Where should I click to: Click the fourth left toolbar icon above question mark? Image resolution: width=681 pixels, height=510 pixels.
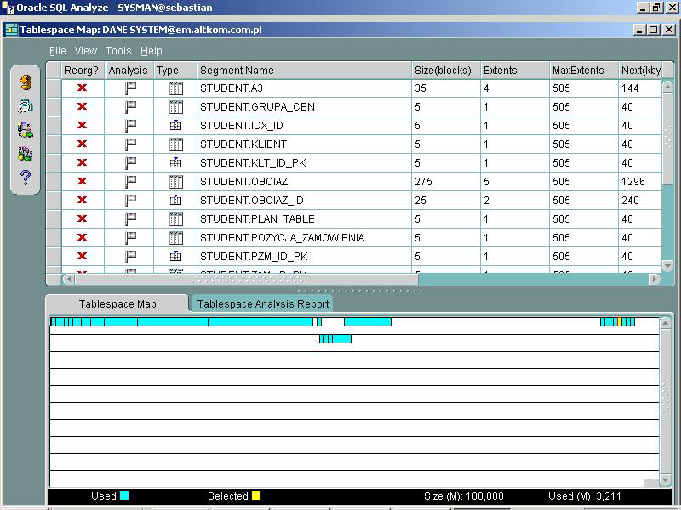pyautogui.click(x=26, y=154)
